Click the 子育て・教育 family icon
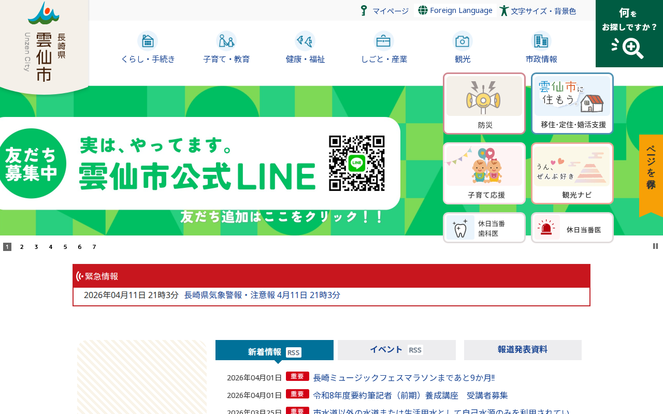This screenshot has height=414, width=663. pos(226,40)
